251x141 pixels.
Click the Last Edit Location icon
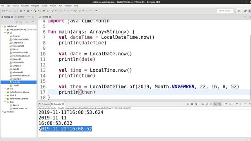(75, 11)
